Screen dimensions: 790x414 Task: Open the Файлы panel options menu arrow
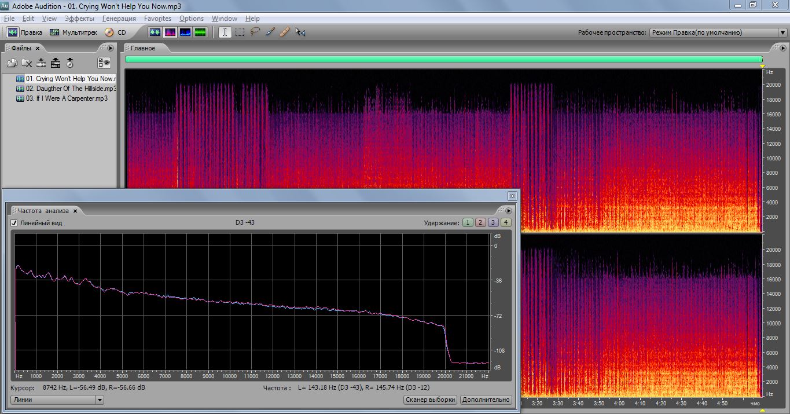tap(111, 48)
